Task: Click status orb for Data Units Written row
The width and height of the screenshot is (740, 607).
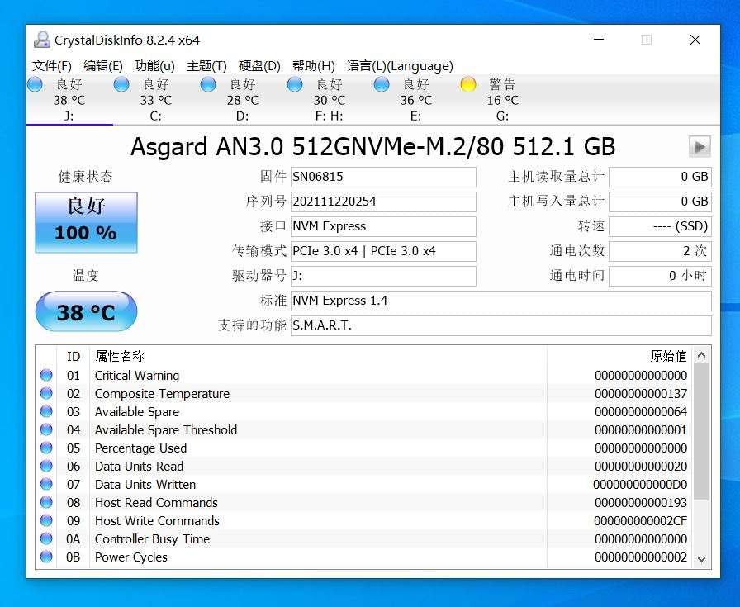Action: (46, 484)
